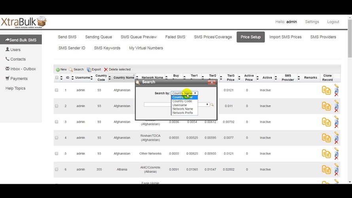Open the SMS Sender ID tab
Screen dimensions: 352x198
click(72, 48)
